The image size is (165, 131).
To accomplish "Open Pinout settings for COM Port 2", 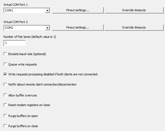I will 78,27.
